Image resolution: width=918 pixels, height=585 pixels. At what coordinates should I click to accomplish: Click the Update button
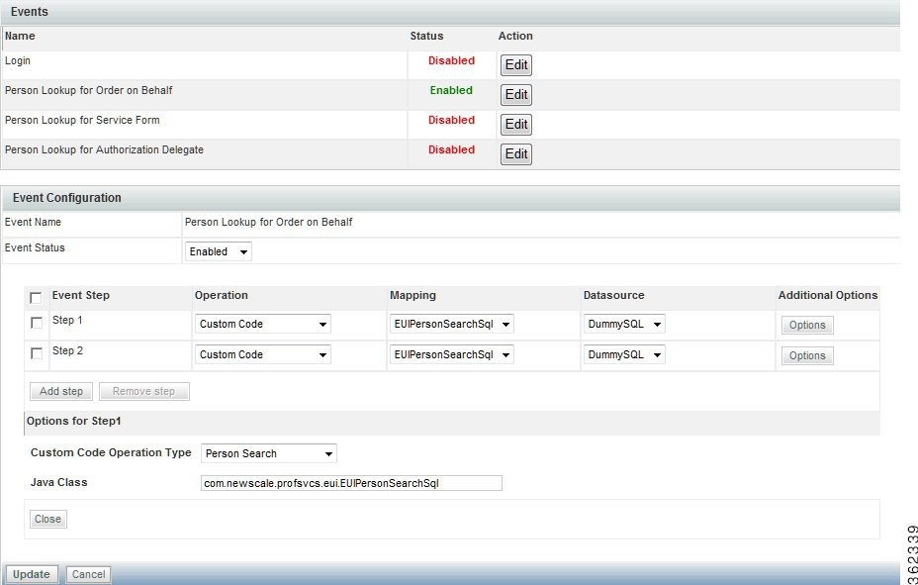[31, 574]
